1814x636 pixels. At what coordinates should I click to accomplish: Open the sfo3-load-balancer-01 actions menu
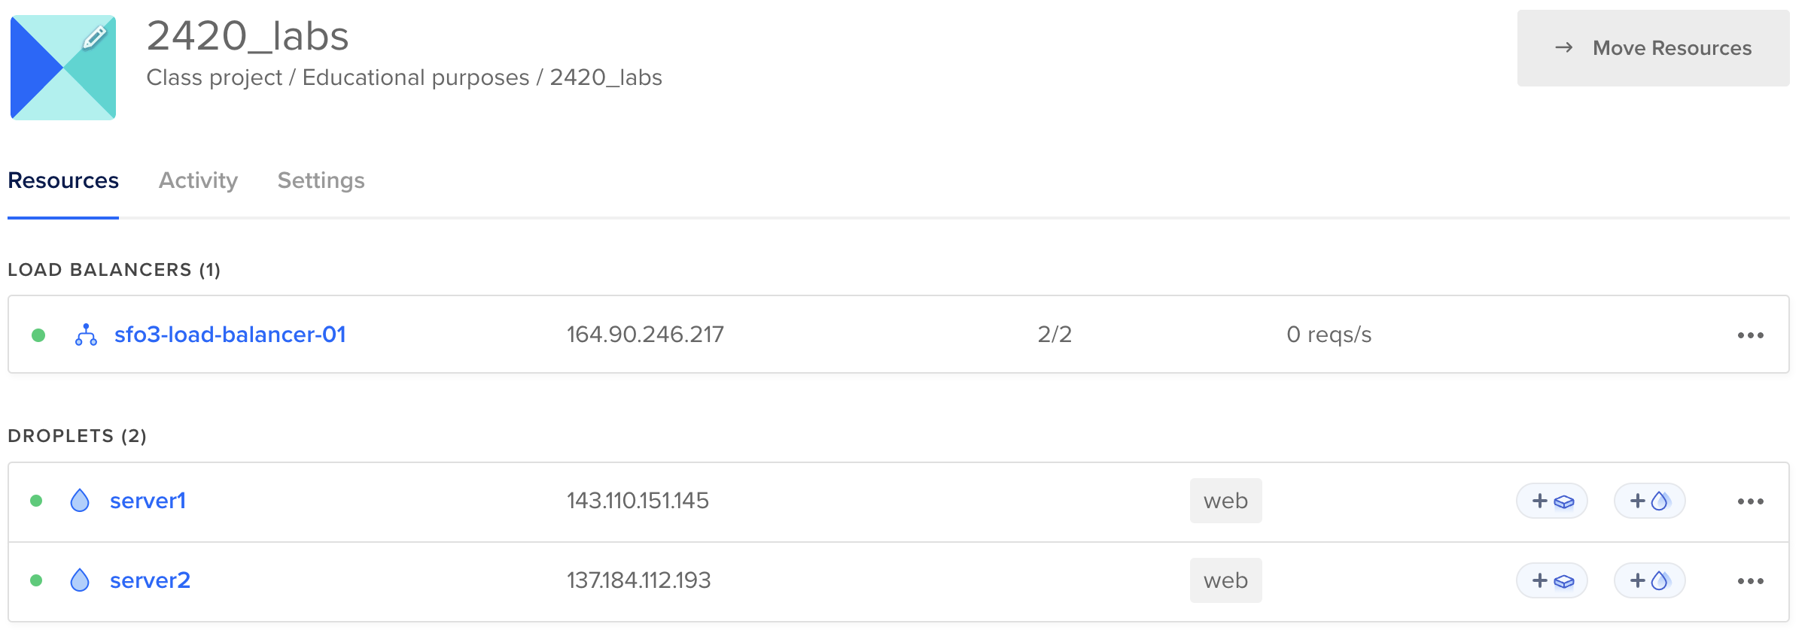(x=1749, y=335)
